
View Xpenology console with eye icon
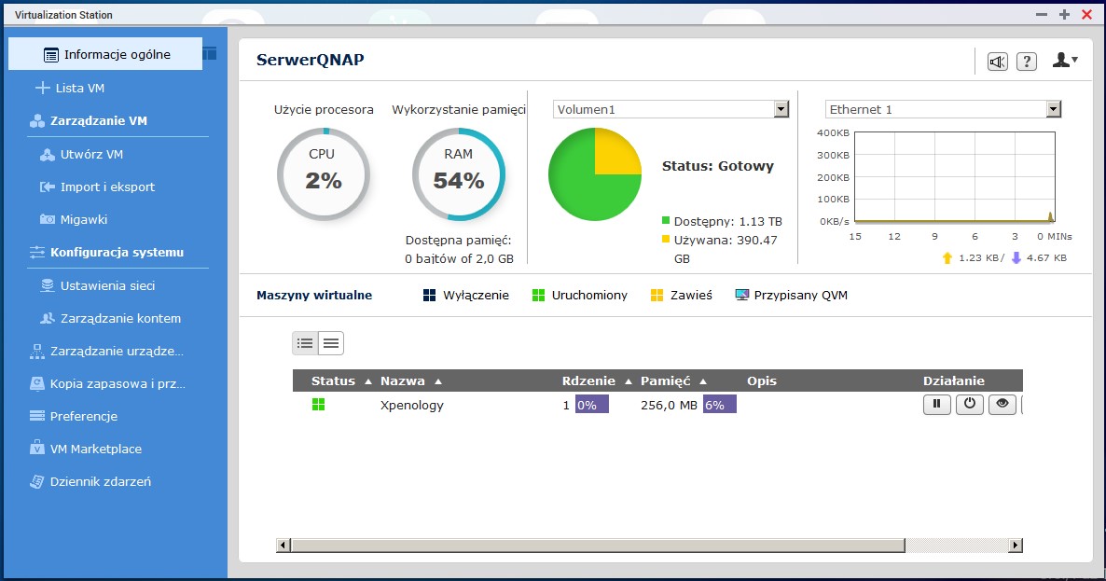(x=1002, y=404)
